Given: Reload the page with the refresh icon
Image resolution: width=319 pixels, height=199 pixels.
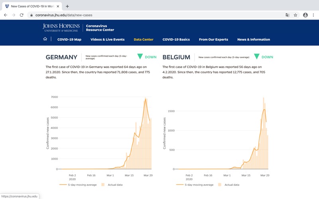Looking at the screenshot, I should (x=22, y=15).
